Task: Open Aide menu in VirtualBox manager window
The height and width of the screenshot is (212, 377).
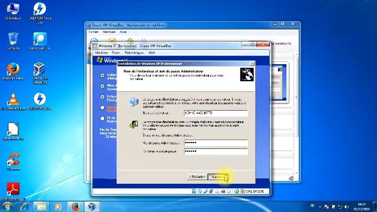Action: [x=123, y=32]
